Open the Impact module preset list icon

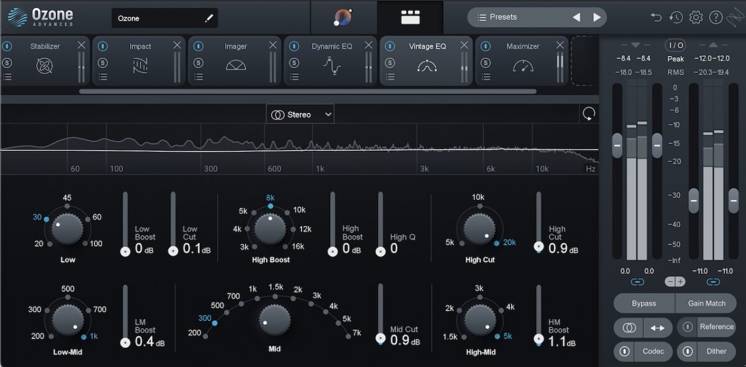103,77
